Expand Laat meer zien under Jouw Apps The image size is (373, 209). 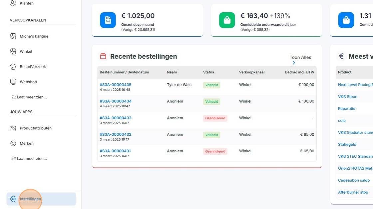pos(30,159)
